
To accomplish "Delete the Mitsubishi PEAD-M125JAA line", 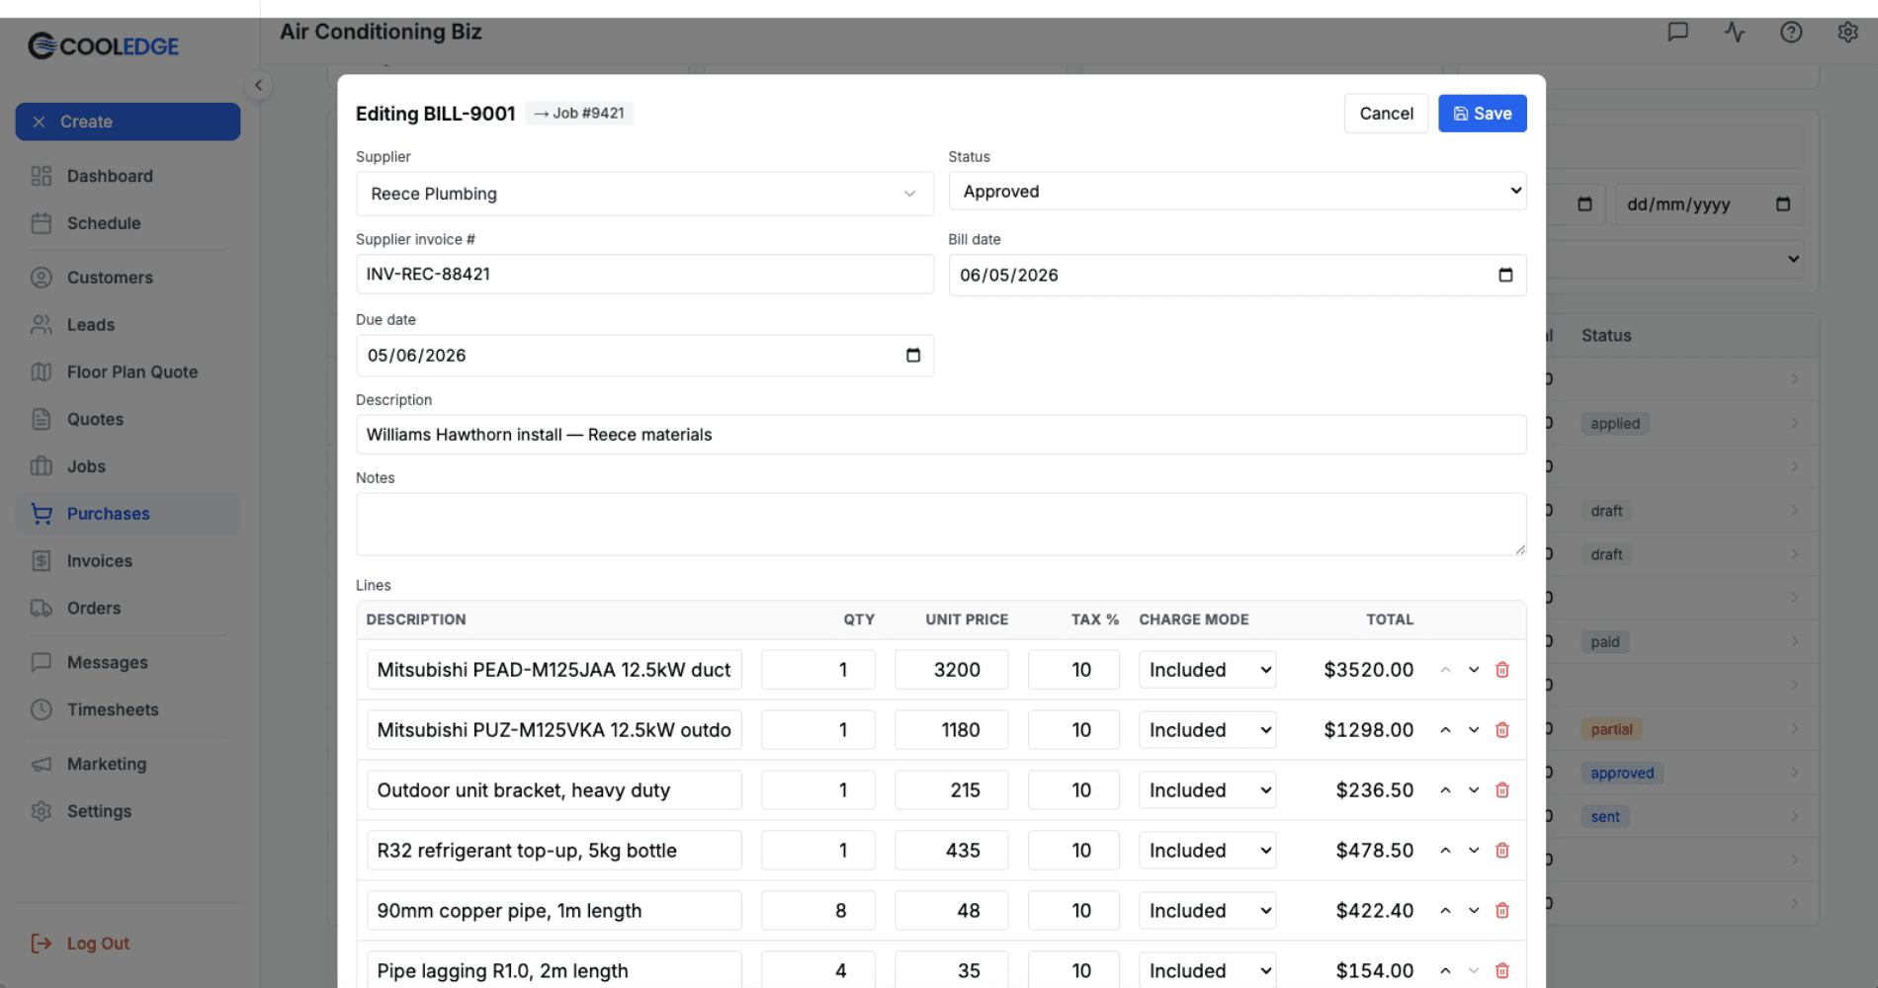I will pyautogui.click(x=1502, y=670).
